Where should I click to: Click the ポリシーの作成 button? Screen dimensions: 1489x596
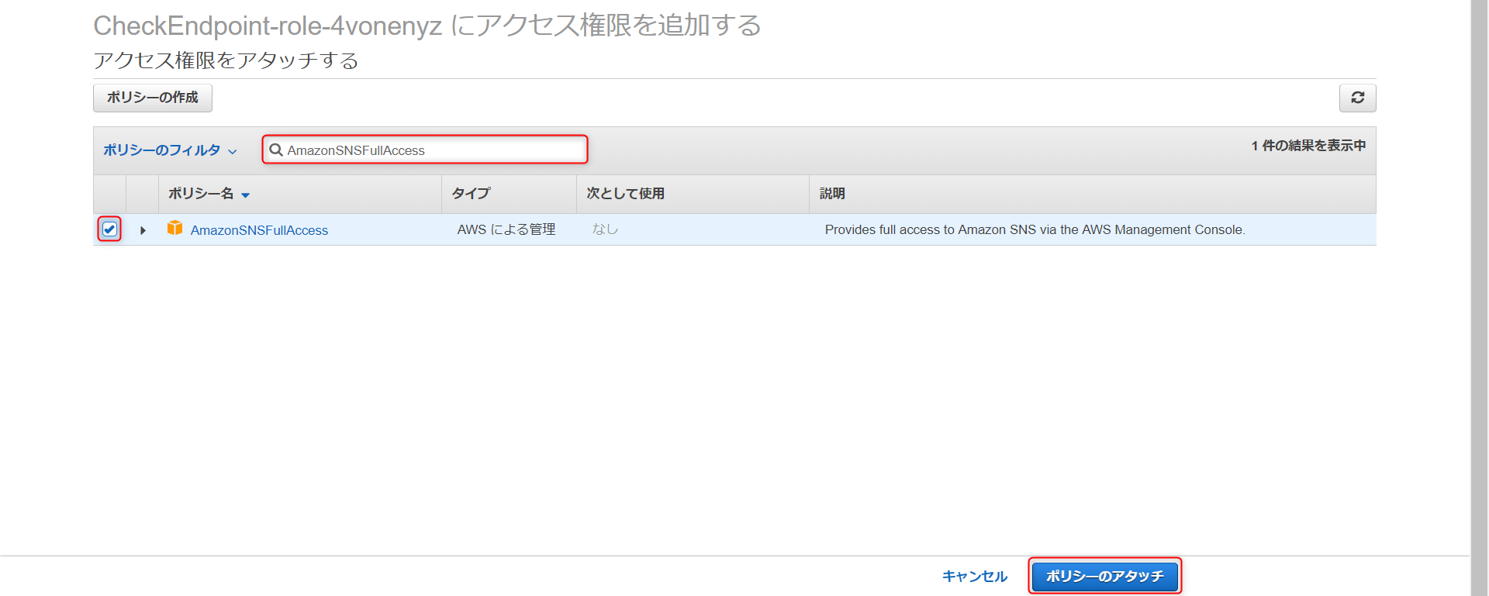coord(153,98)
